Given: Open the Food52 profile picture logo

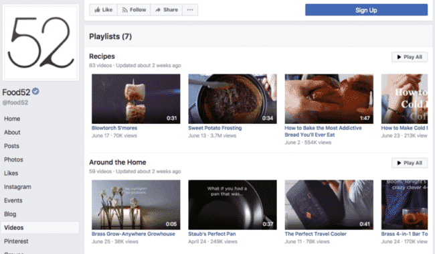Looking at the screenshot, I should [41, 42].
